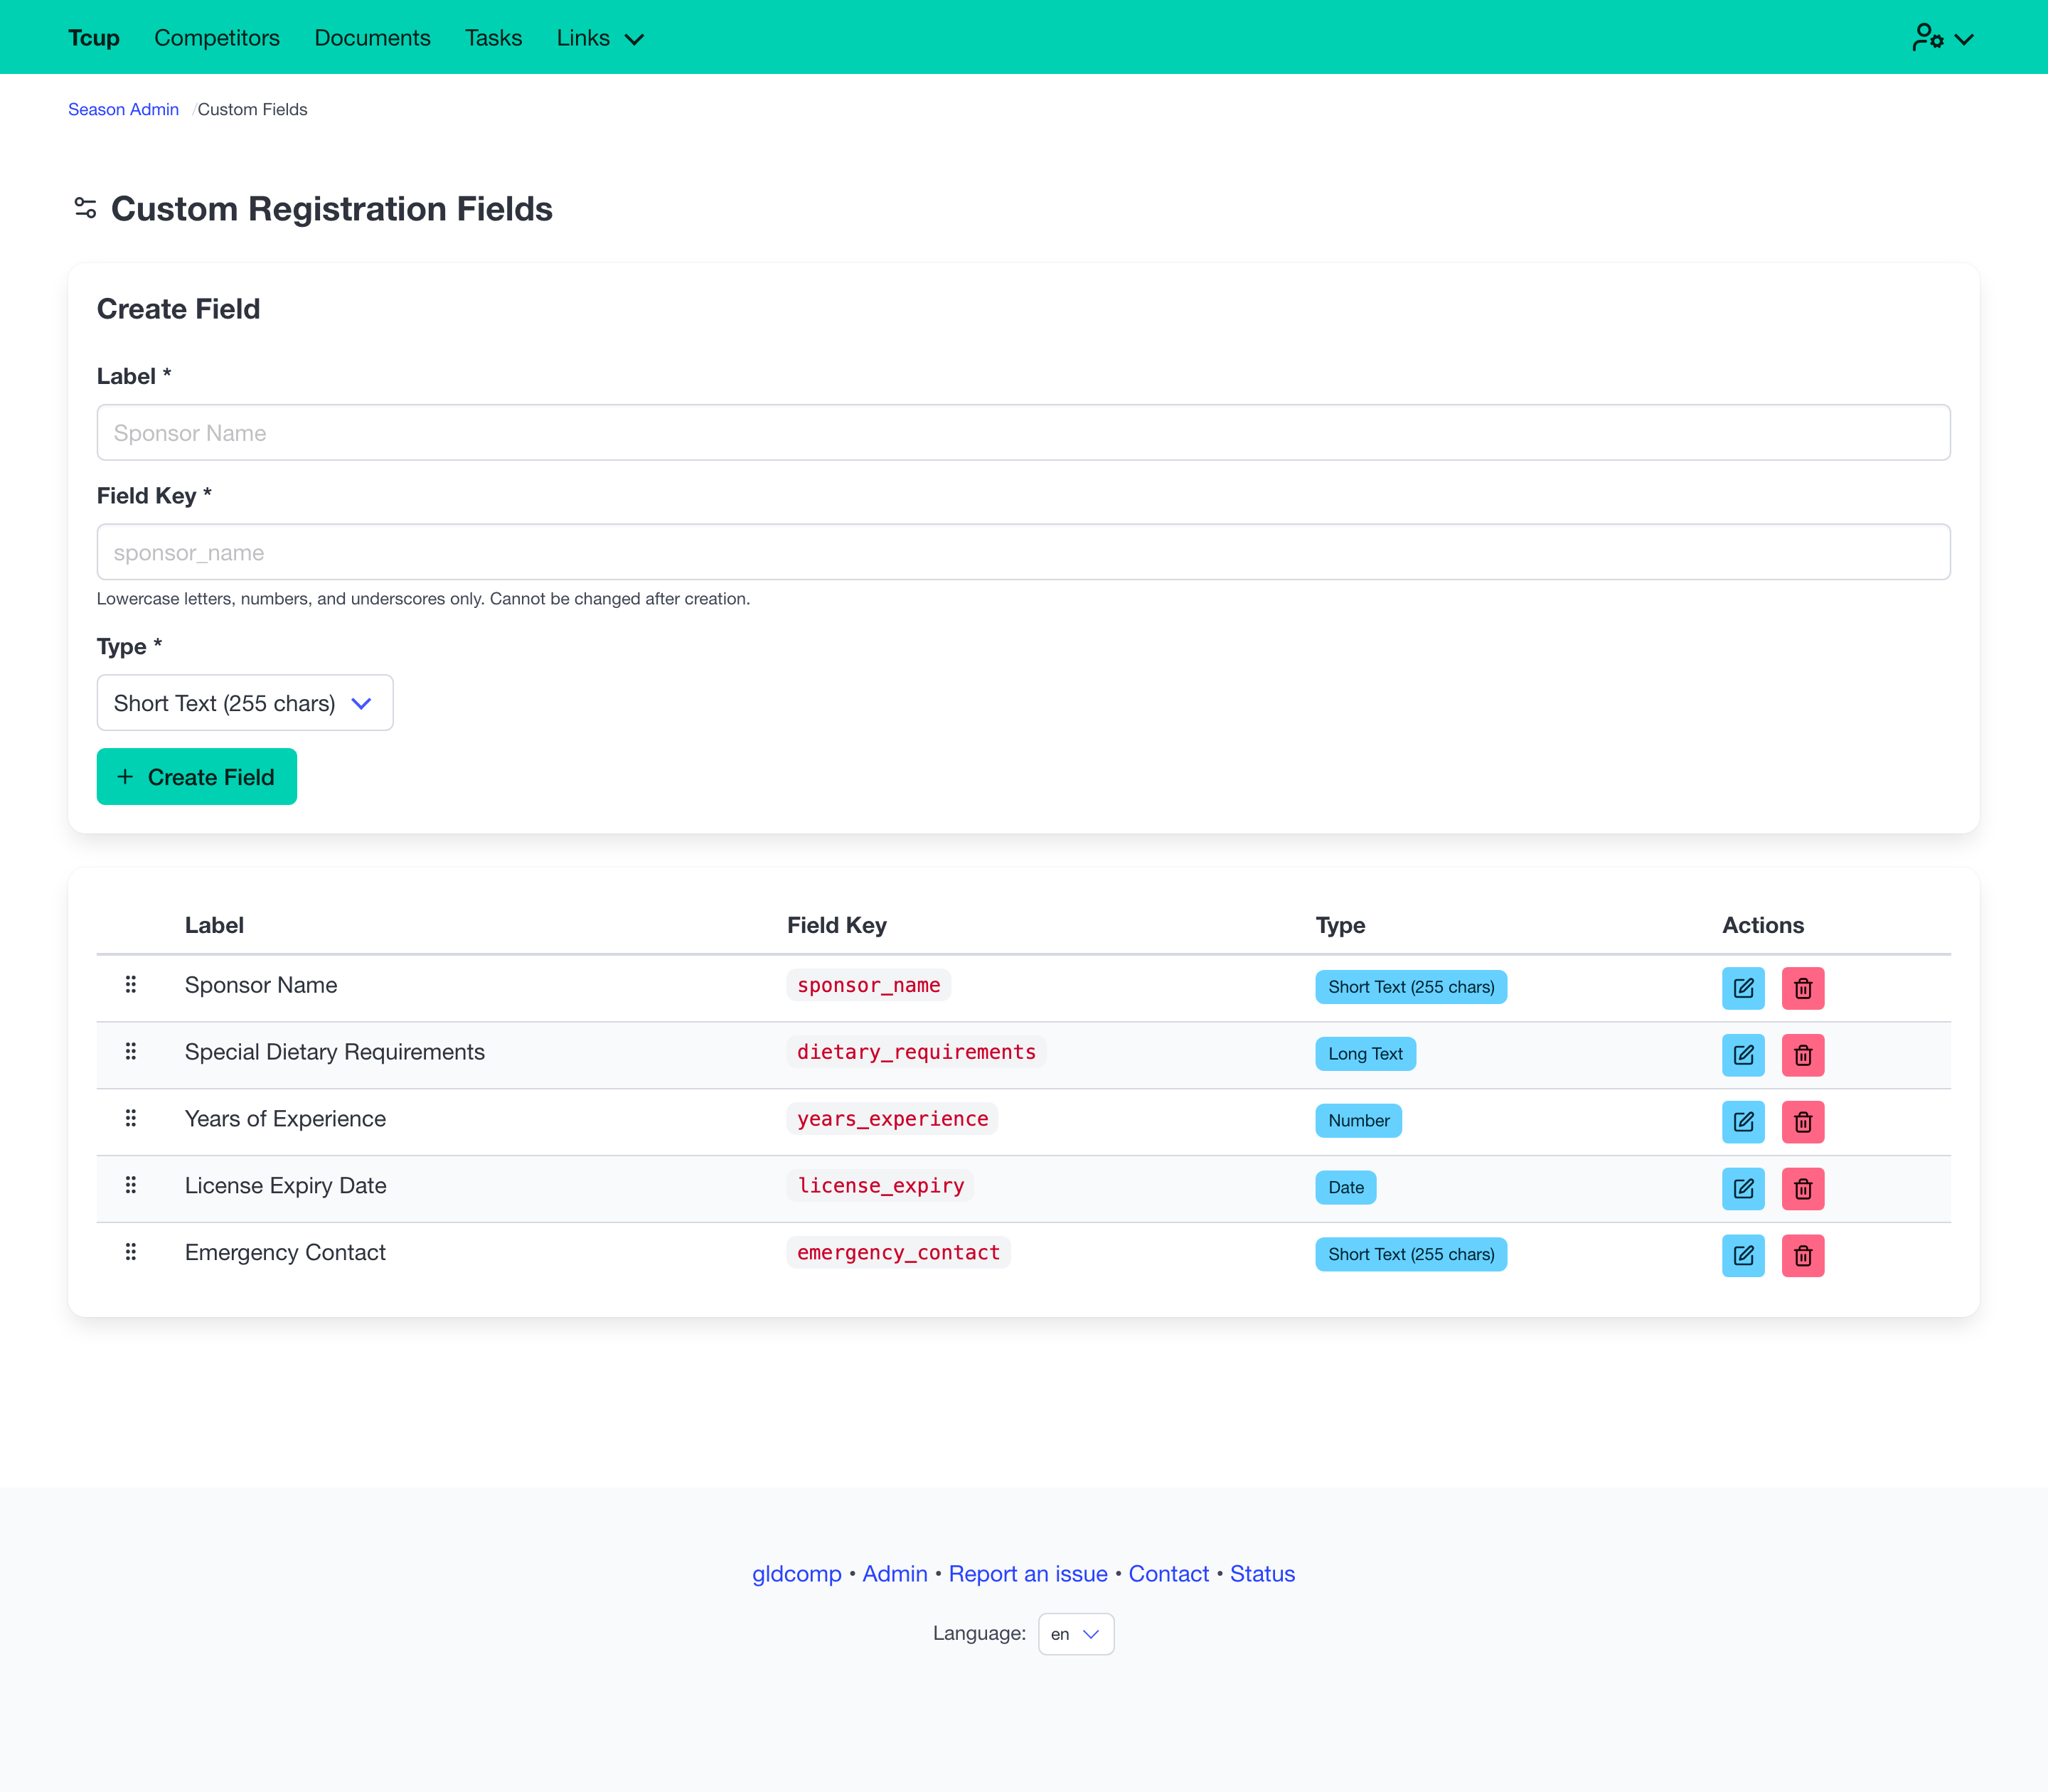Click the edit icon for Sponsor Name

tap(1743, 988)
